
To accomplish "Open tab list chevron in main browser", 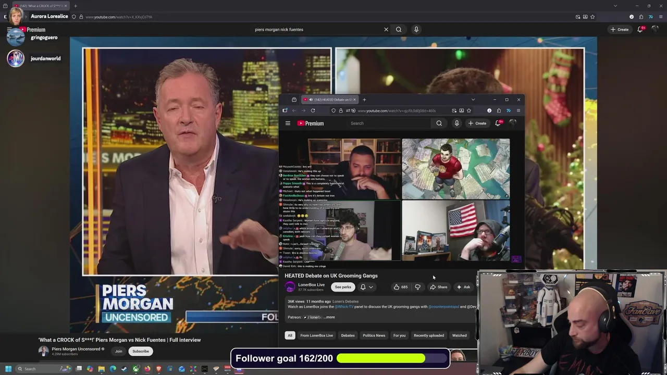I will pyautogui.click(x=615, y=6).
